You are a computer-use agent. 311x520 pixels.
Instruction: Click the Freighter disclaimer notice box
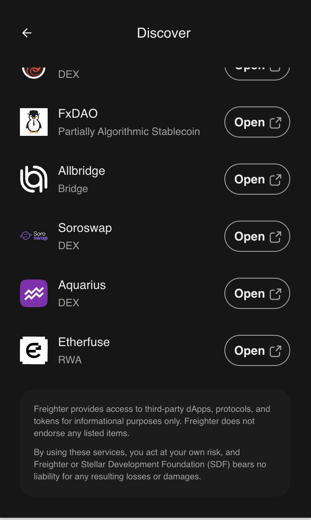[155, 443]
